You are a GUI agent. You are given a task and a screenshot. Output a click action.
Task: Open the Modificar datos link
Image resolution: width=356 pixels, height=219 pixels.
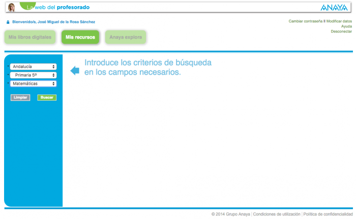tap(339, 21)
